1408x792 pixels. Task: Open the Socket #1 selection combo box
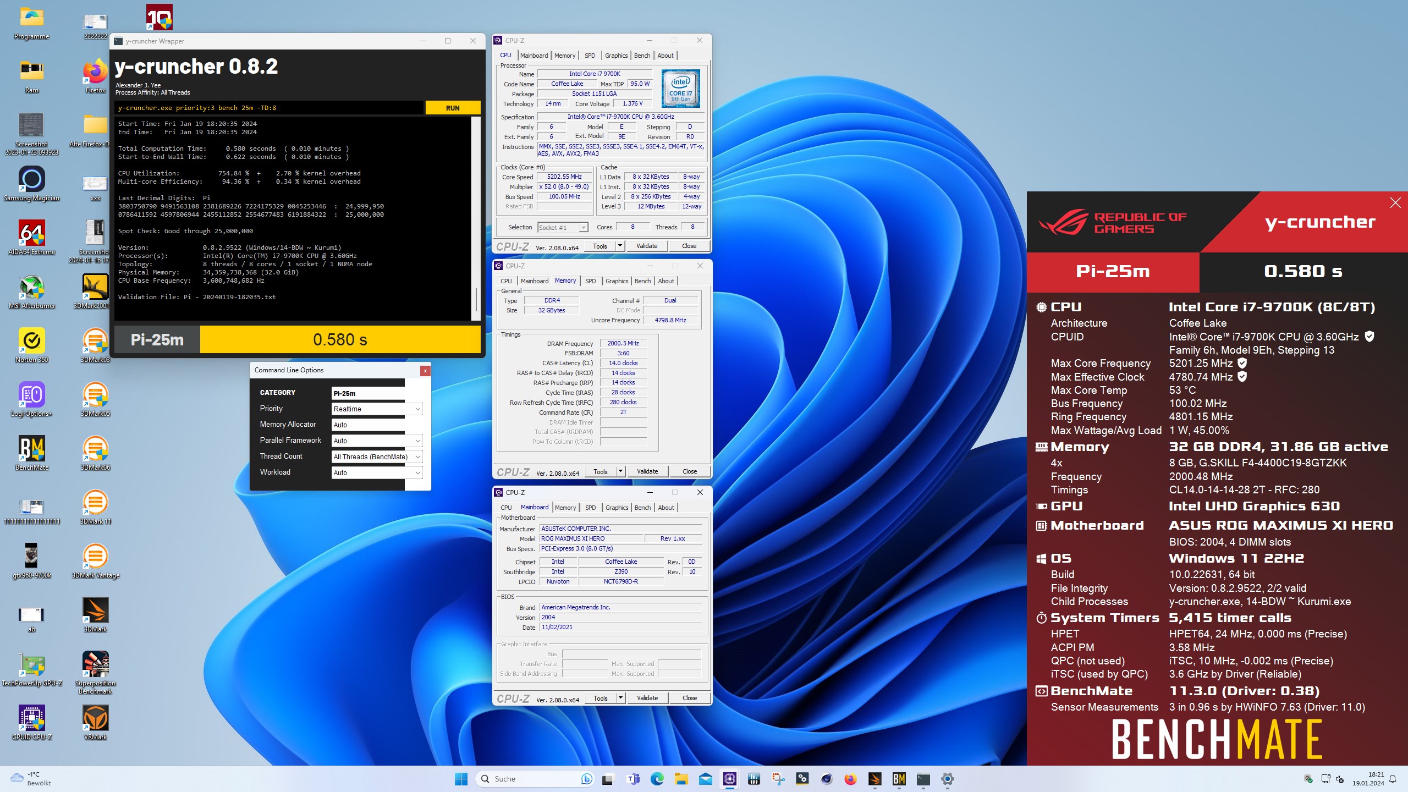pos(562,227)
